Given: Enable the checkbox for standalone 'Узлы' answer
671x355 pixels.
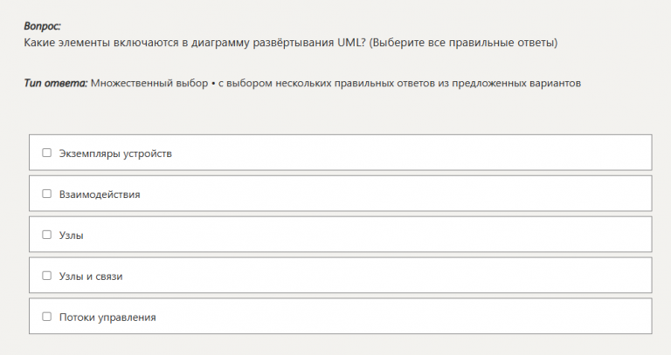Looking at the screenshot, I should 47,235.
